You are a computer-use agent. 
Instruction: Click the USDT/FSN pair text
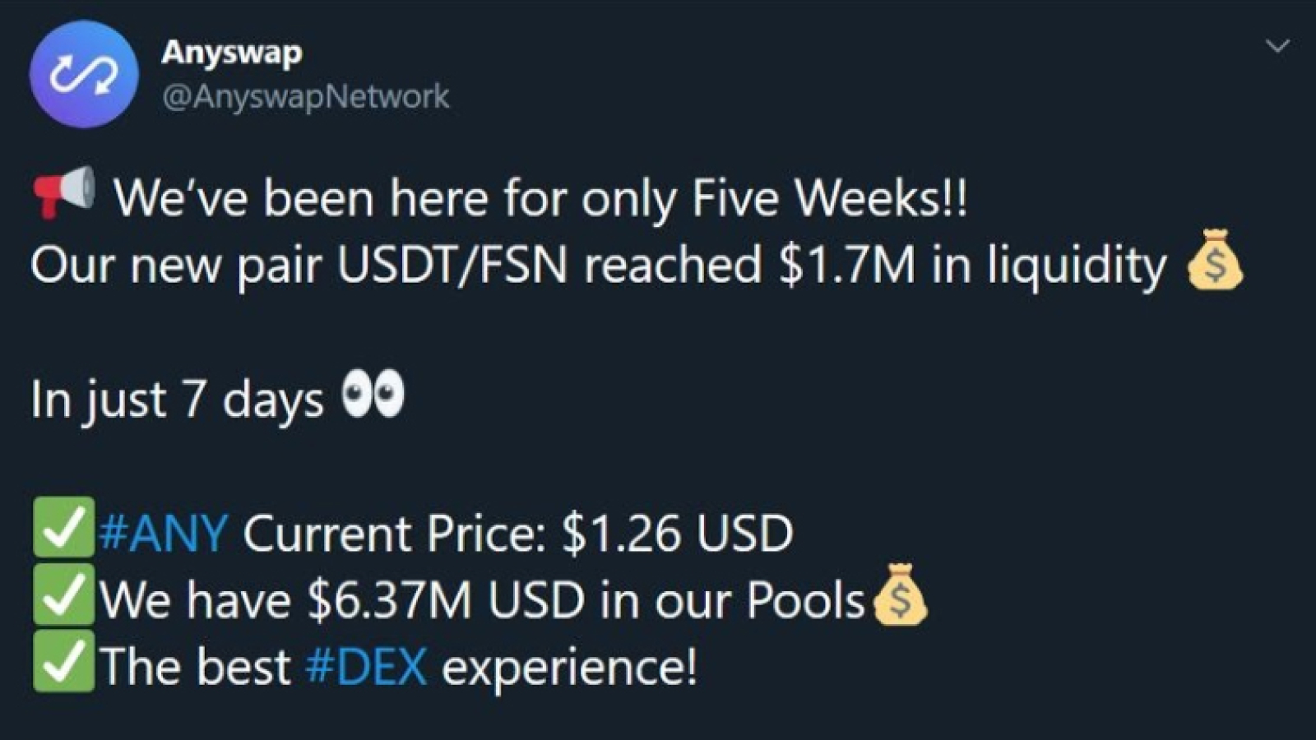click(x=452, y=266)
